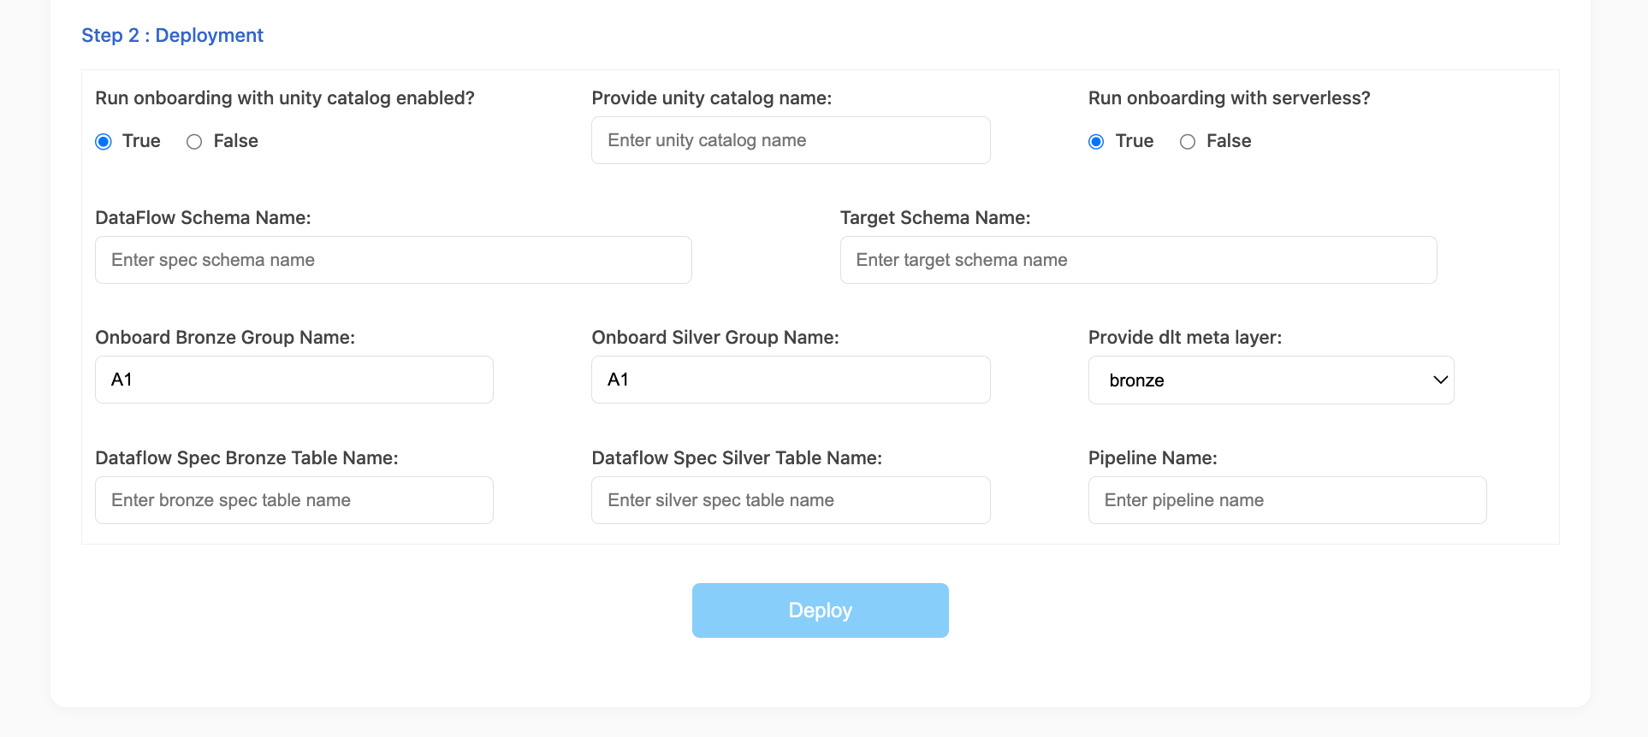The image size is (1648, 737).
Task: Click the 'Target Schema Name:' label
Action: [x=935, y=218]
